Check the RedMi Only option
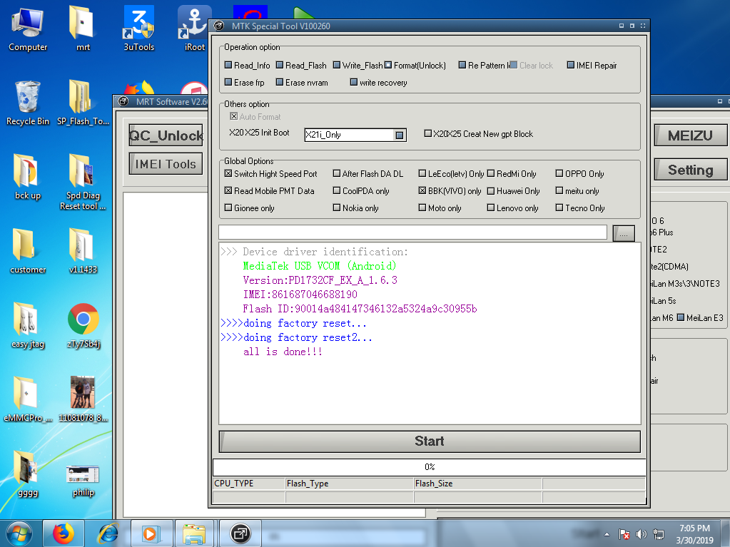 pyautogui.click(x=491, y=173)
